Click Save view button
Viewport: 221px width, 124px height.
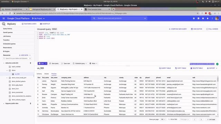pos(66,63)
